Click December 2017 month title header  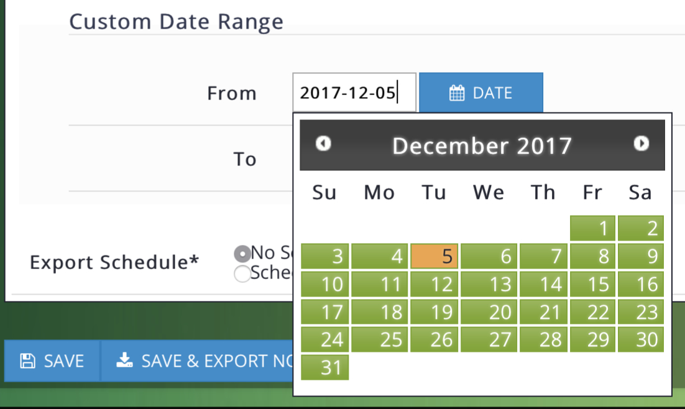(482, 145)
